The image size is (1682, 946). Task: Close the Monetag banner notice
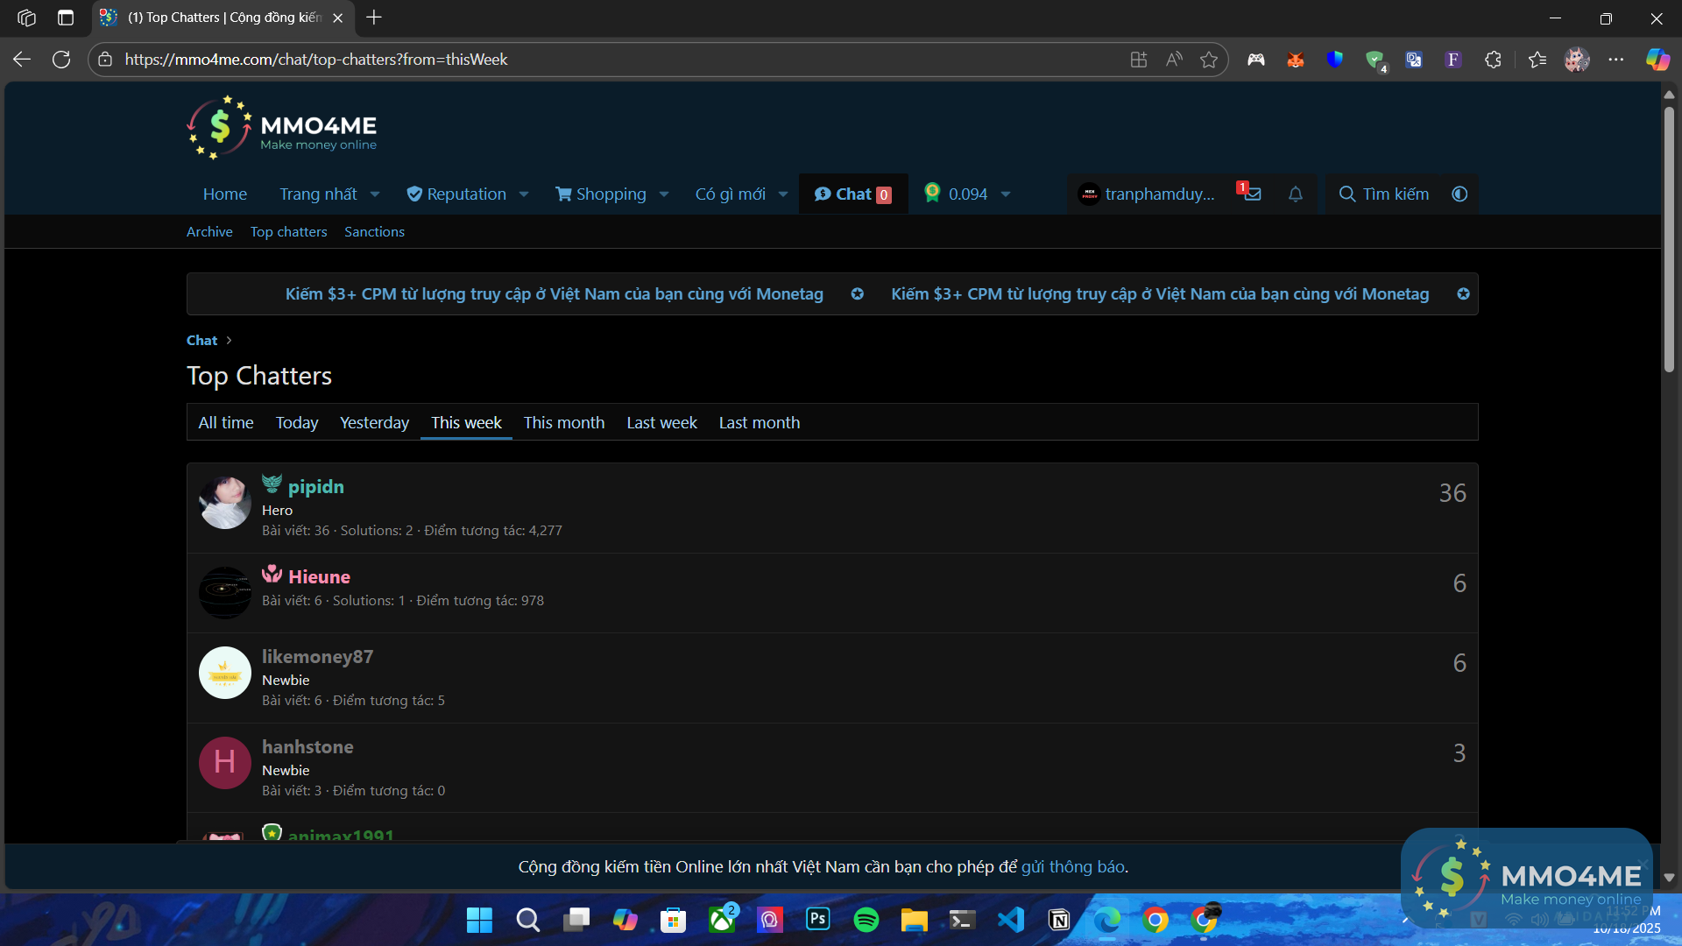pos(1463,294)
